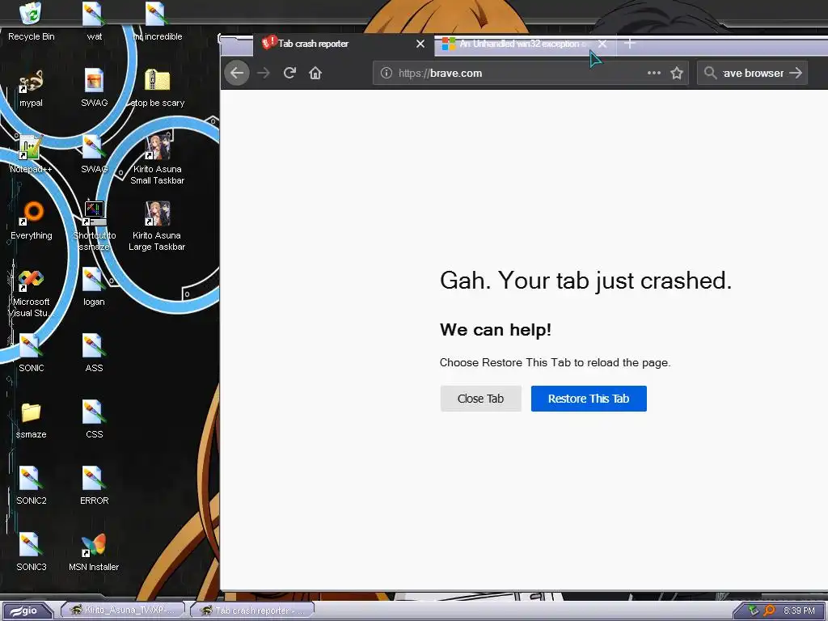The height and width of the screenshot is (621, 828).
Task: Select the SONIC3 file icon
Action: click(x=31, y=551)
